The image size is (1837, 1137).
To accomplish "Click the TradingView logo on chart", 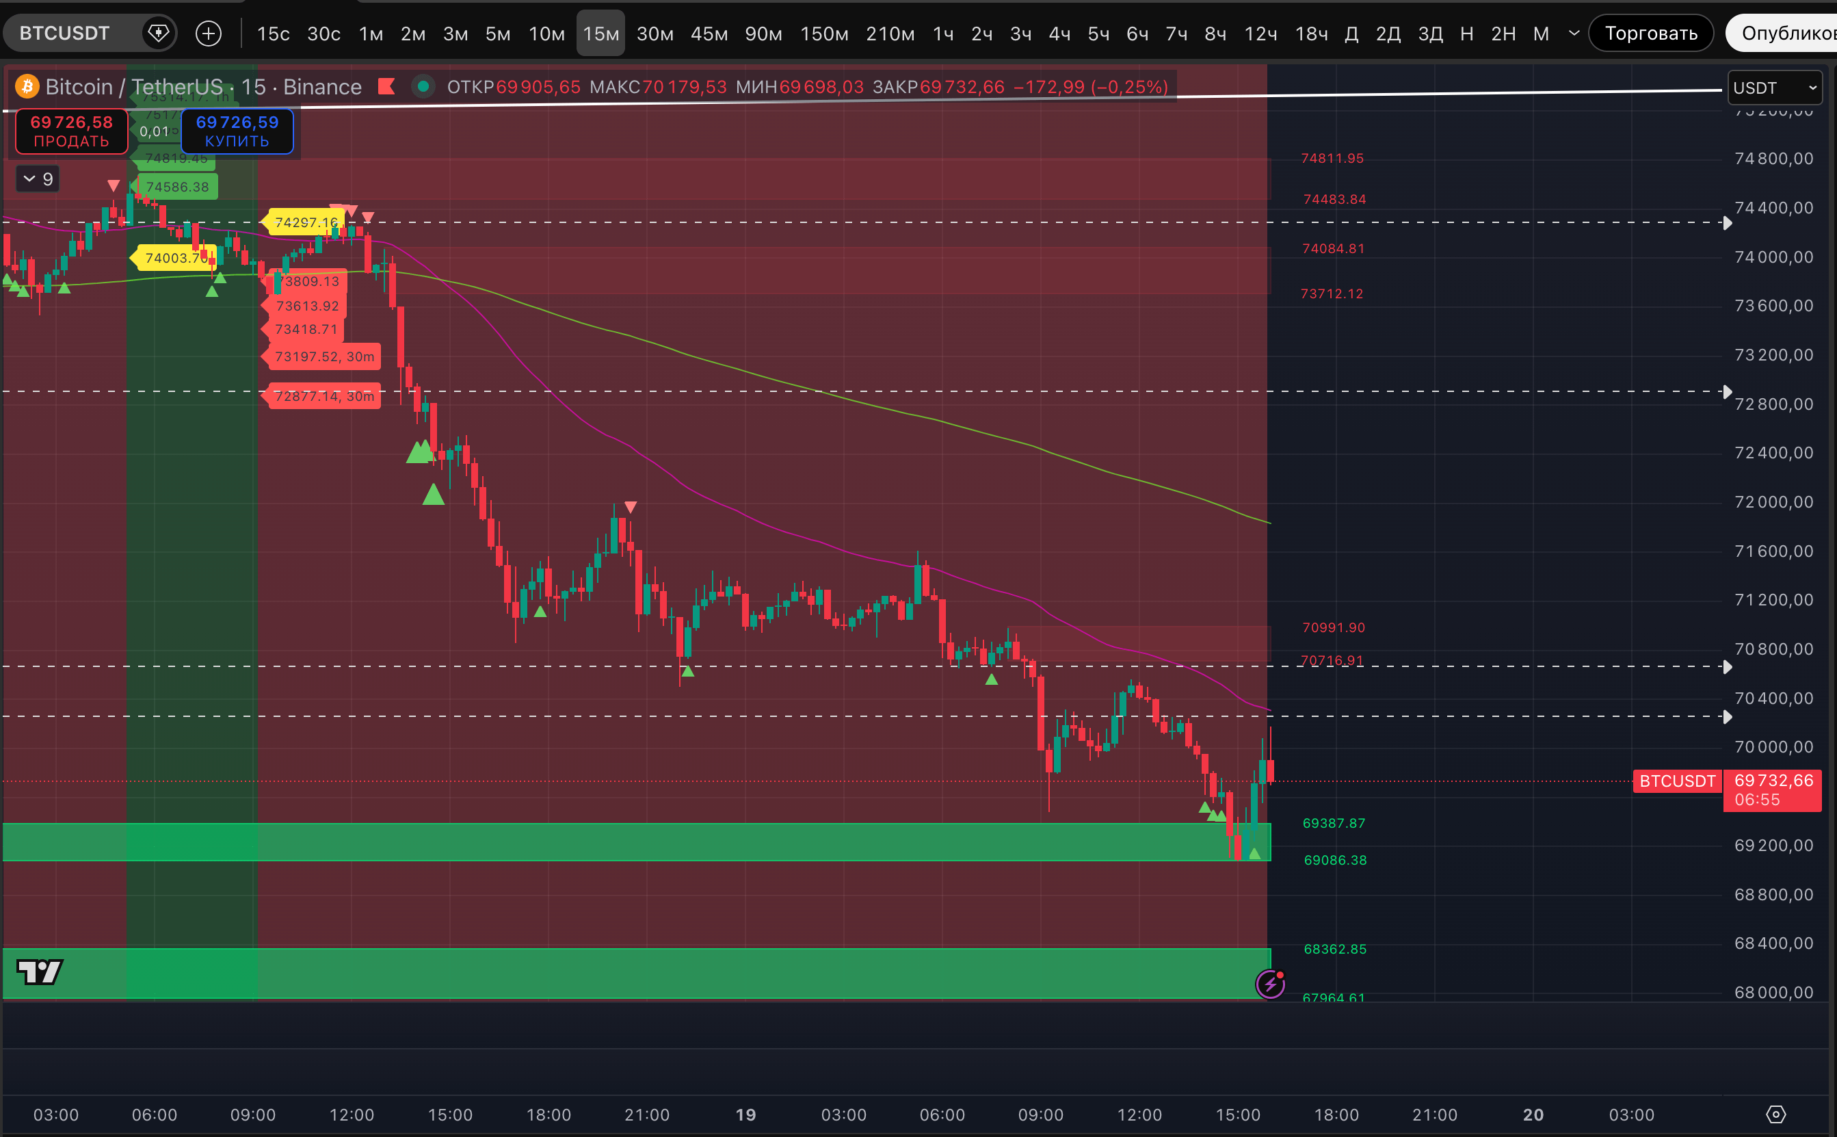I will point(40,971).
